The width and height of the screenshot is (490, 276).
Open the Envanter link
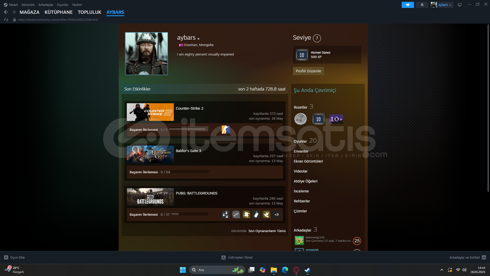301,151
